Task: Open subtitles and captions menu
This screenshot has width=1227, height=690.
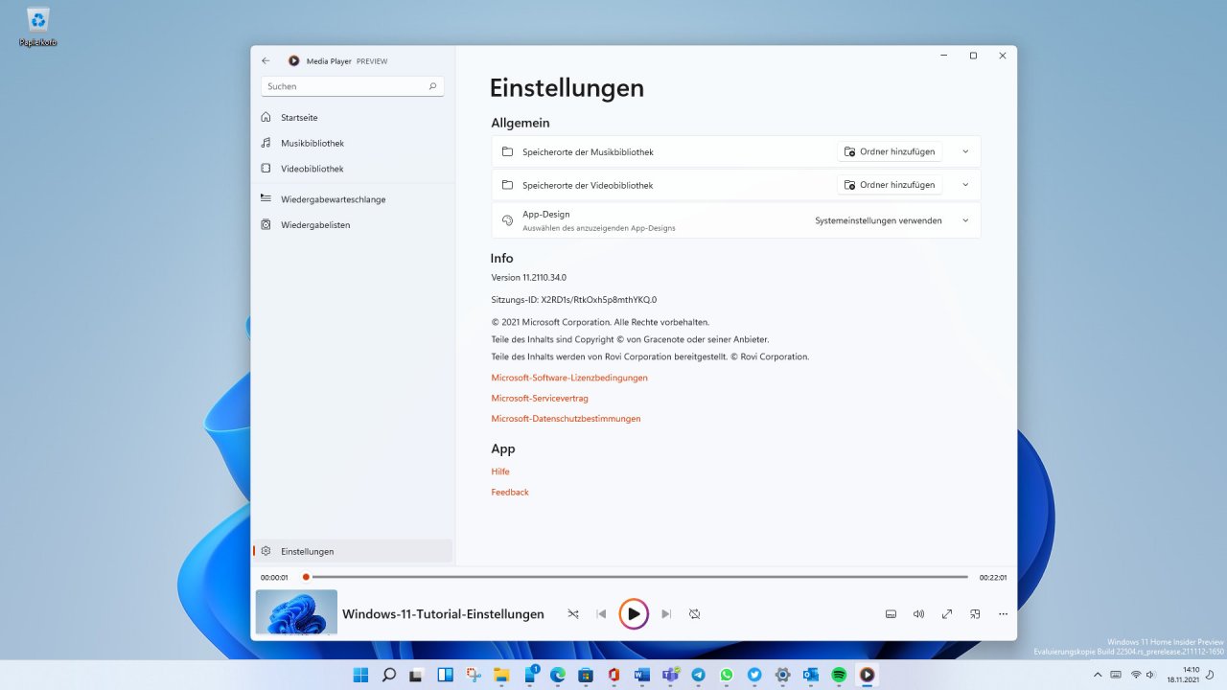Action: (x=891, y=613)
